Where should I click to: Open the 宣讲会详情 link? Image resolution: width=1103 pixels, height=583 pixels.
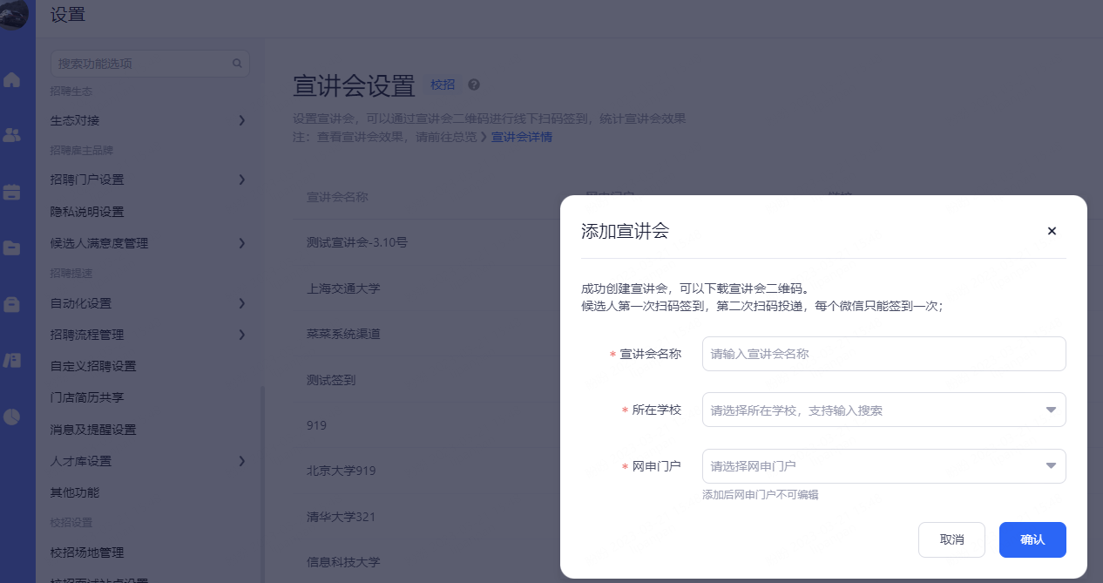pos(522,137)
